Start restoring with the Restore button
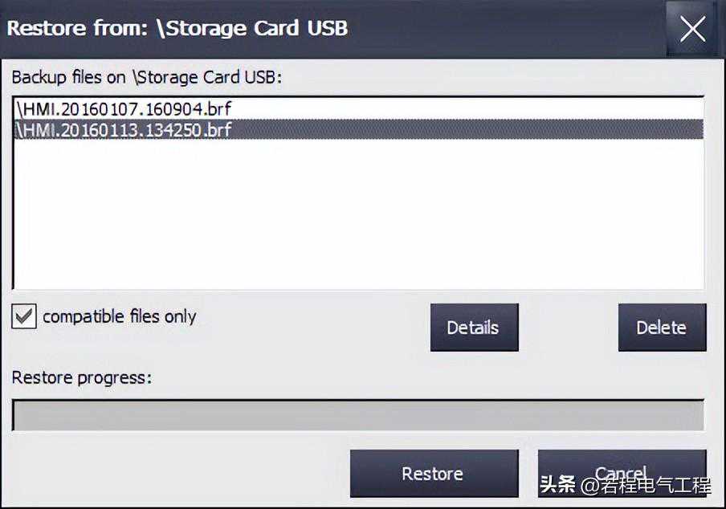The image size is (726, 509). [x=434, y=474]
